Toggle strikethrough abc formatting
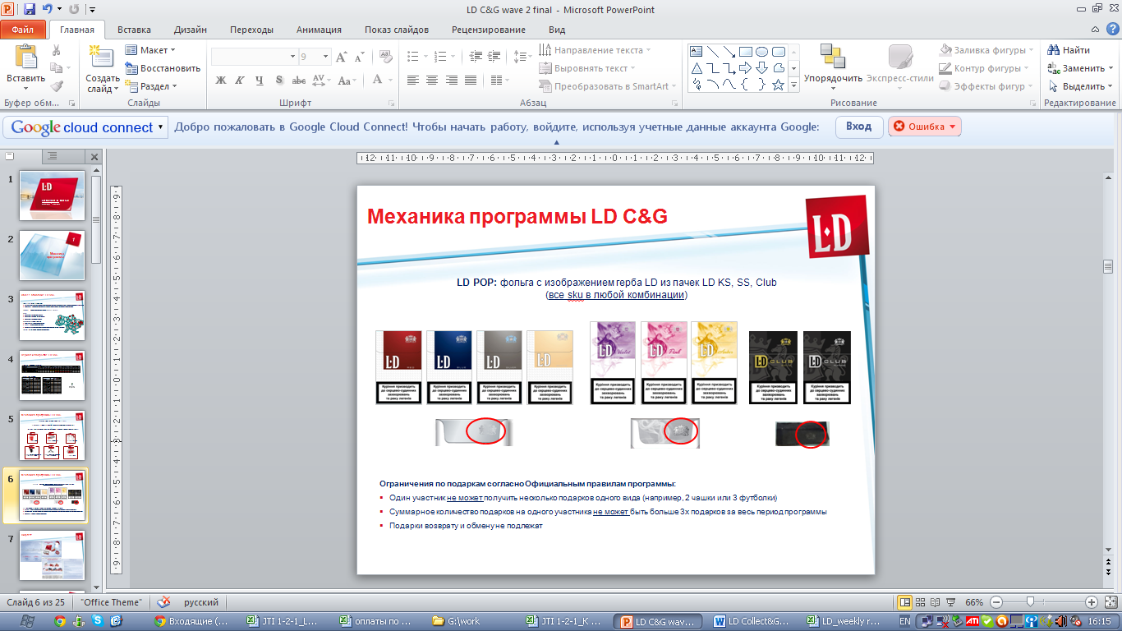1122x631 pixels. [299, 81]
